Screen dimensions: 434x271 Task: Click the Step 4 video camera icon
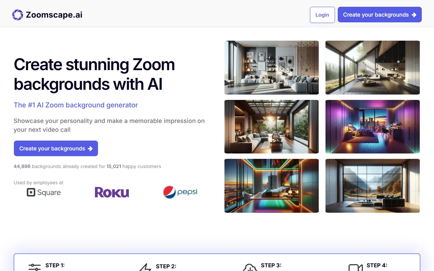tap(355, 268)
